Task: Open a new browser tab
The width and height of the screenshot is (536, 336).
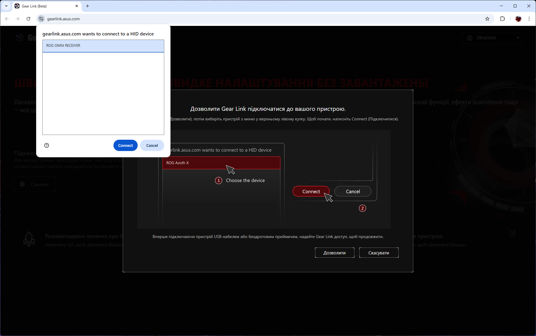Action: point(87,6)
